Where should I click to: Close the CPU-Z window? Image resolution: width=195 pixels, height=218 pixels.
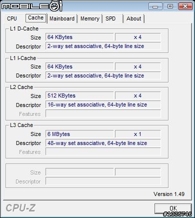point(185,6)
